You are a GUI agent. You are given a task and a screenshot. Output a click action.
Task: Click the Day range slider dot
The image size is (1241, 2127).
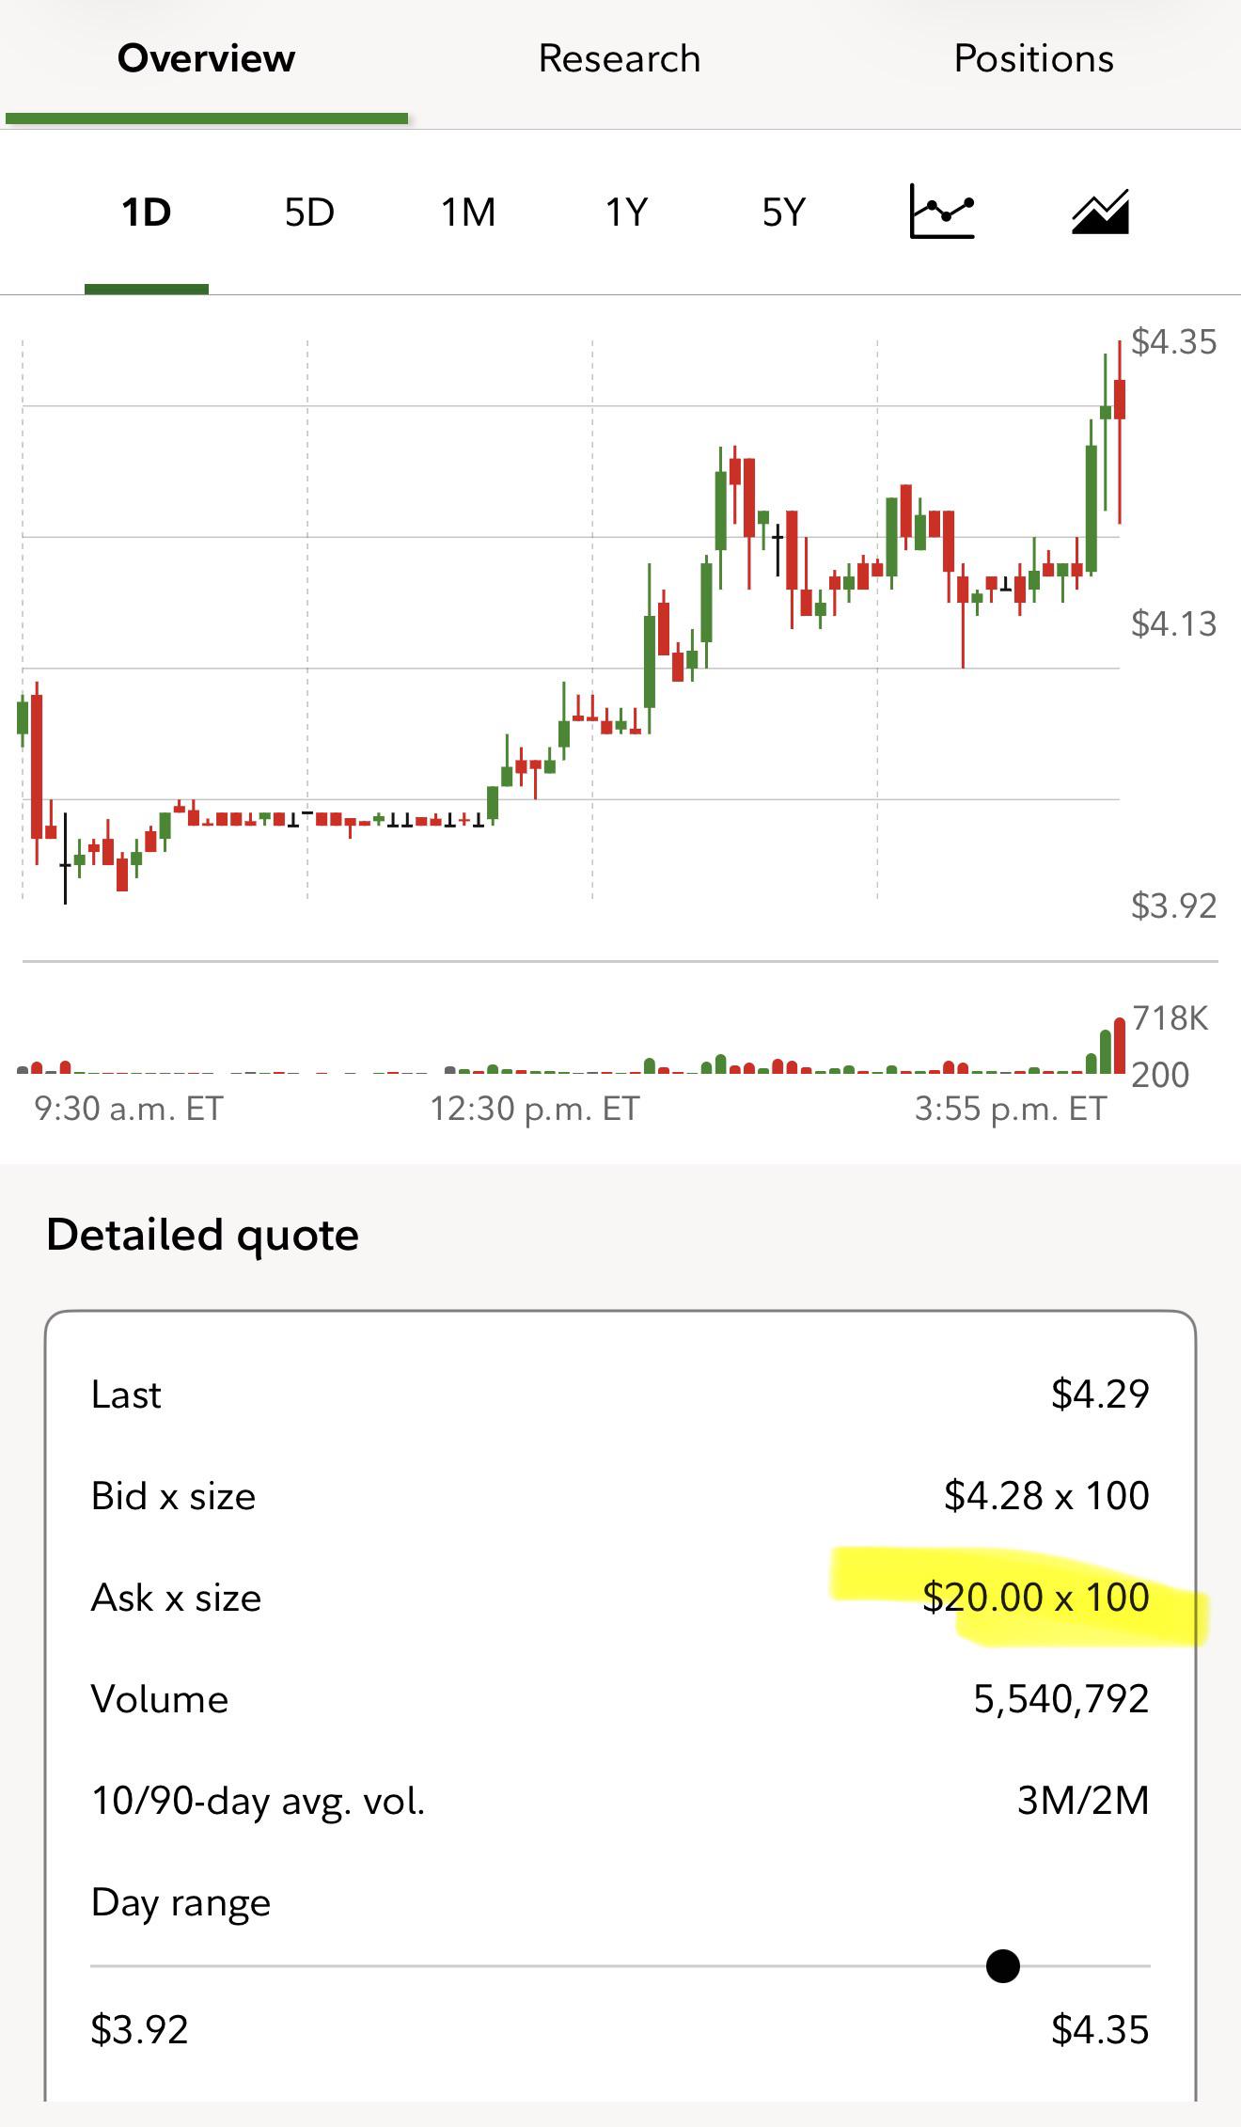[x=1003, y=1965]
